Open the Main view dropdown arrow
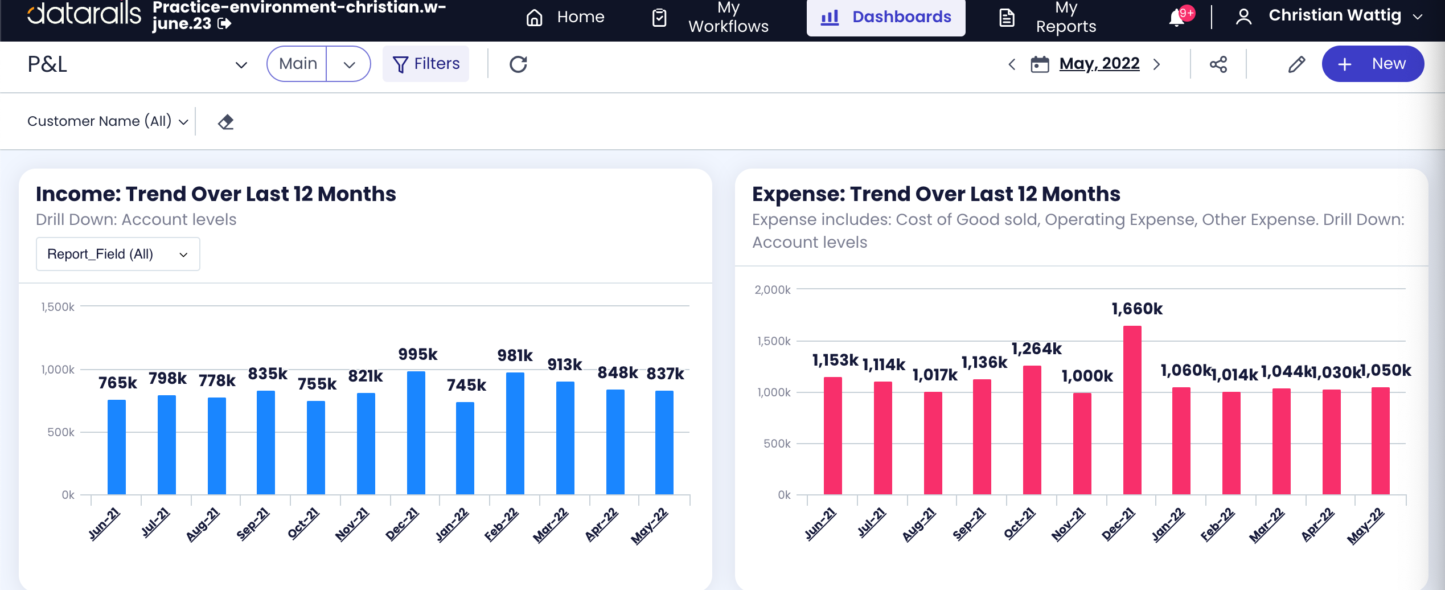This screenshot has height=590, width=1445. coord(349,64)
